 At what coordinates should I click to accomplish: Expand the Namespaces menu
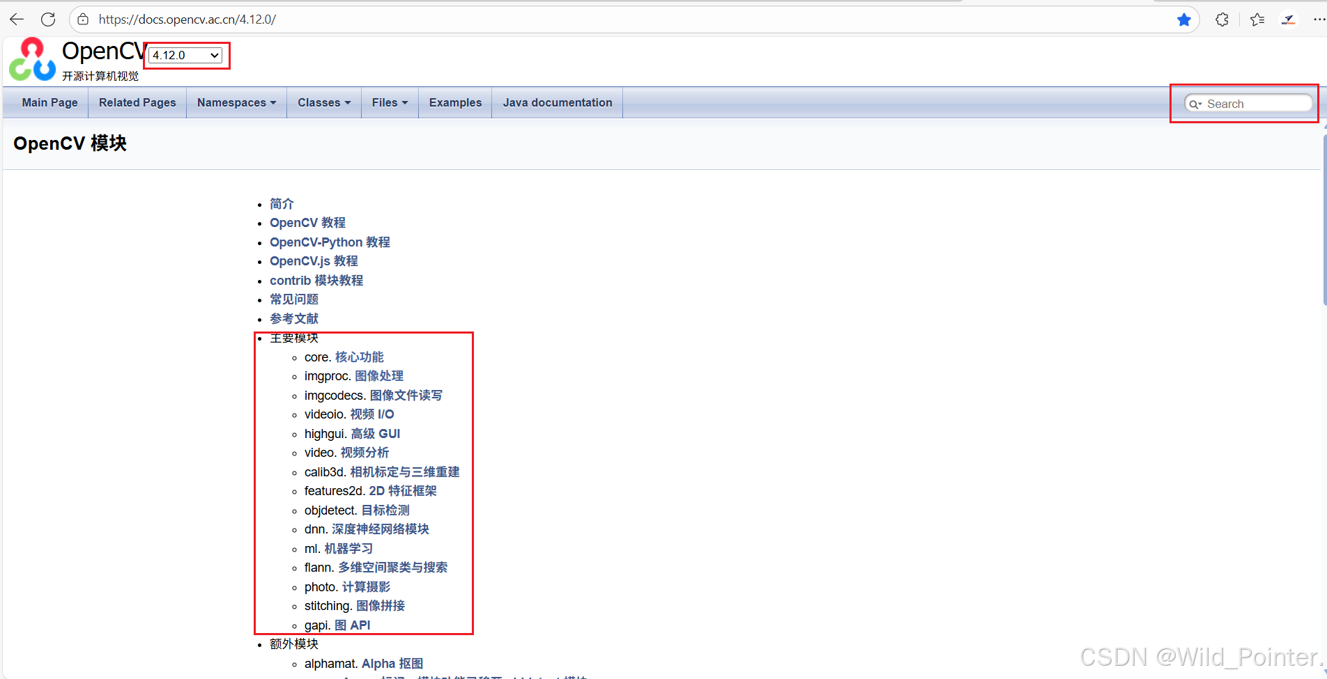tap(236, 102)
